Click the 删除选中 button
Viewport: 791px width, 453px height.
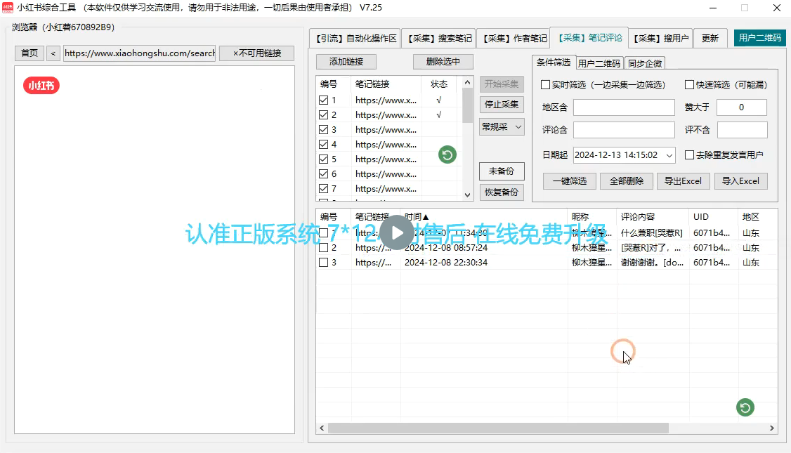(443, 62)
